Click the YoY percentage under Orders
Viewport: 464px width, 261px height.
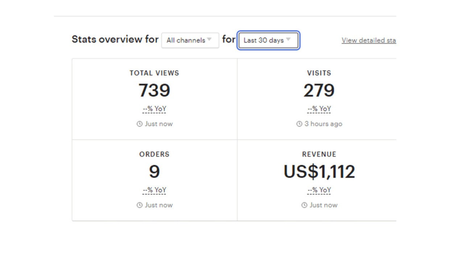pos(154,190)
